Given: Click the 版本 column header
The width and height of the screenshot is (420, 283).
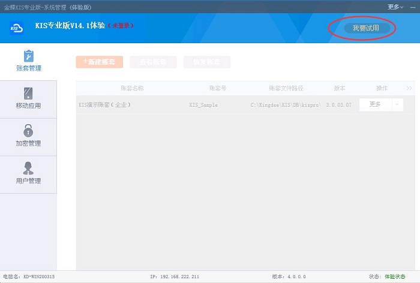Looking at the screenshot, I should click(x=340, y=88).
